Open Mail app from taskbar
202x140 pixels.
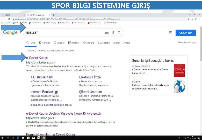[33, 138]
